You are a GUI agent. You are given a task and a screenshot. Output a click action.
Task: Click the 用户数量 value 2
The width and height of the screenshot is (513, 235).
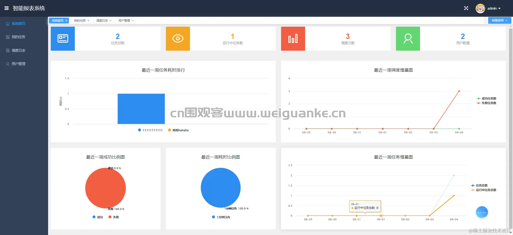[463, 36]
